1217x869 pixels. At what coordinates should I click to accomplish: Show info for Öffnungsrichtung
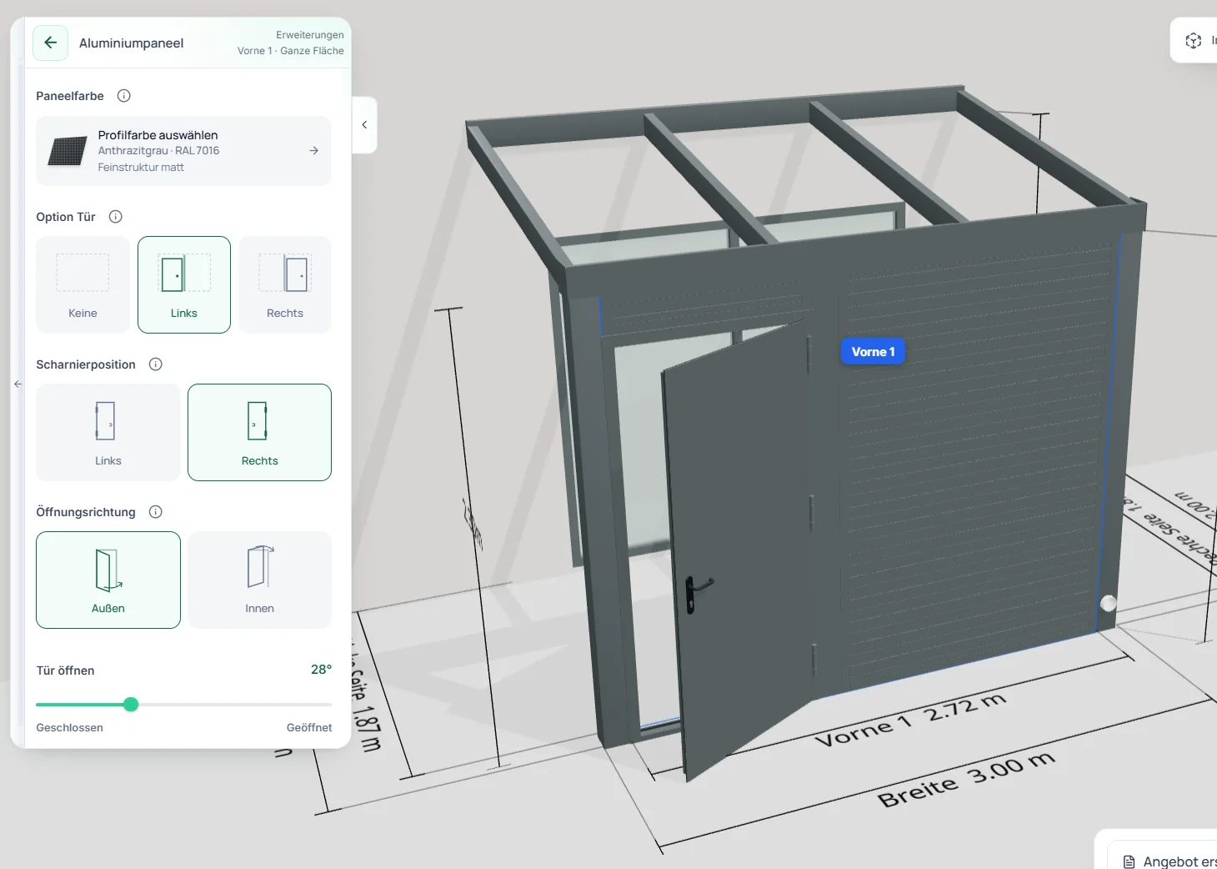(156, 512)
